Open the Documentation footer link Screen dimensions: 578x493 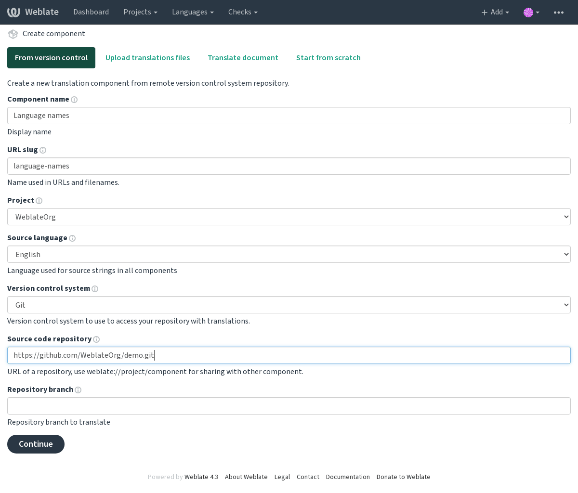(348, 477)
